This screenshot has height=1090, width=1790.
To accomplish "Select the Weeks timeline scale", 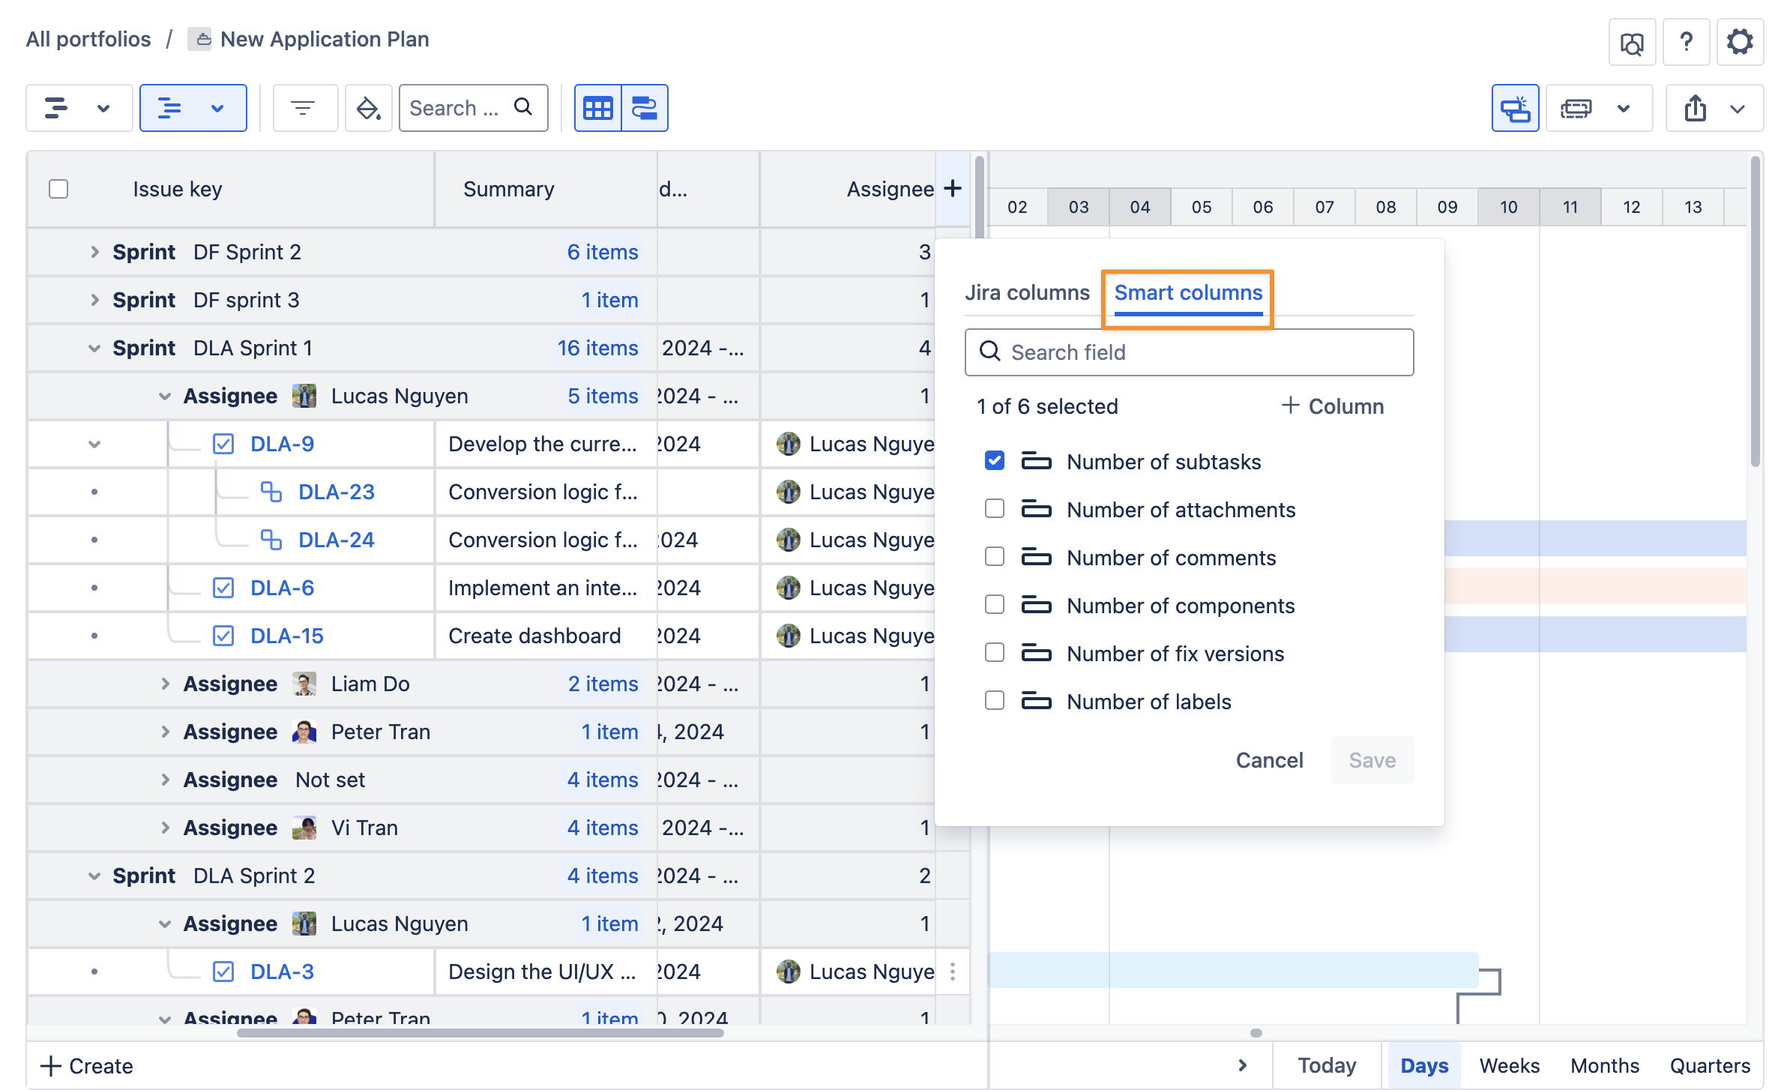I will pyautogui.click(x=1508, y=1065).
